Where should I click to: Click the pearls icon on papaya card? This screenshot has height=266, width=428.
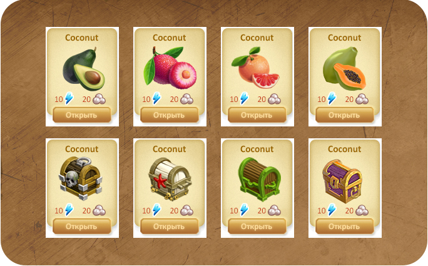[x=362, y=99]
